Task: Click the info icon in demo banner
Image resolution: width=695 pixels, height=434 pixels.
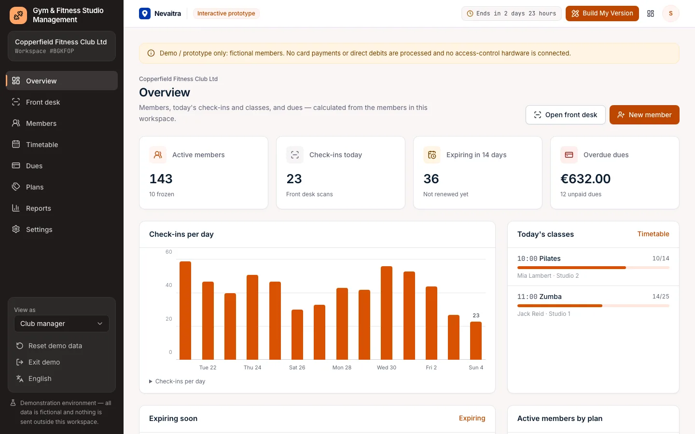Action: (x=151, y=53)
